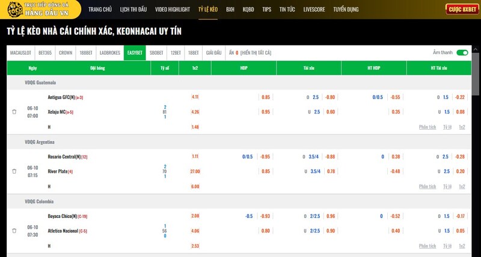The image size is (481, 257).
Task: Open the Atletico Nacional team name
Action: tap(63, 231)
